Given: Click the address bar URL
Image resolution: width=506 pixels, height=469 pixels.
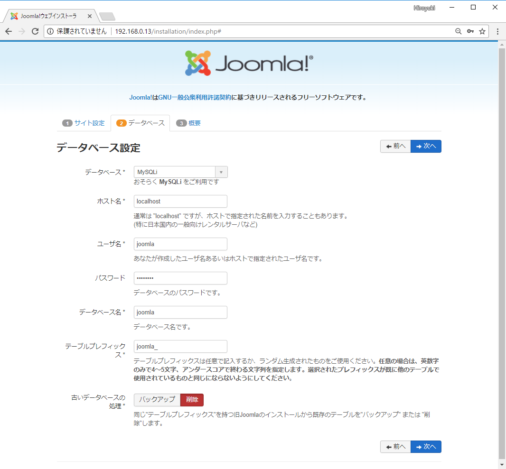Looking at the screenshot, I should click(168, 31).
